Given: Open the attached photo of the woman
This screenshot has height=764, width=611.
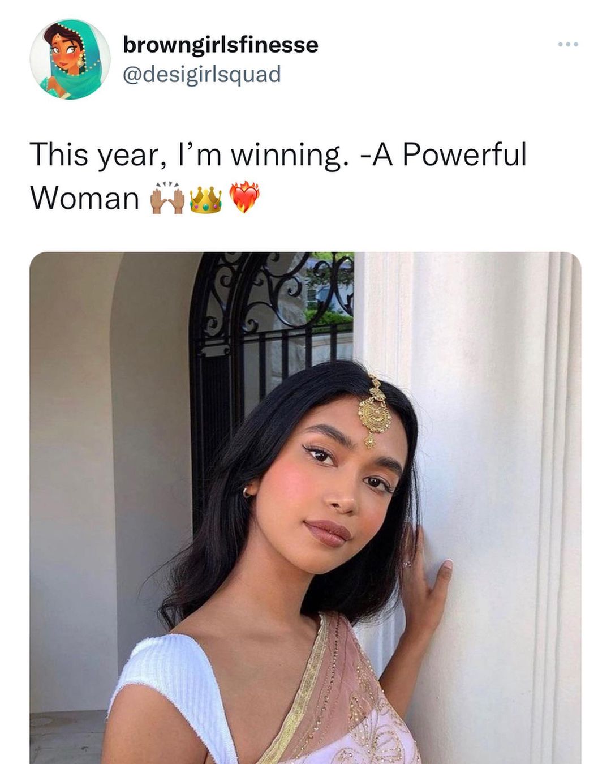Looking at the screenshot, I should 305,508.
